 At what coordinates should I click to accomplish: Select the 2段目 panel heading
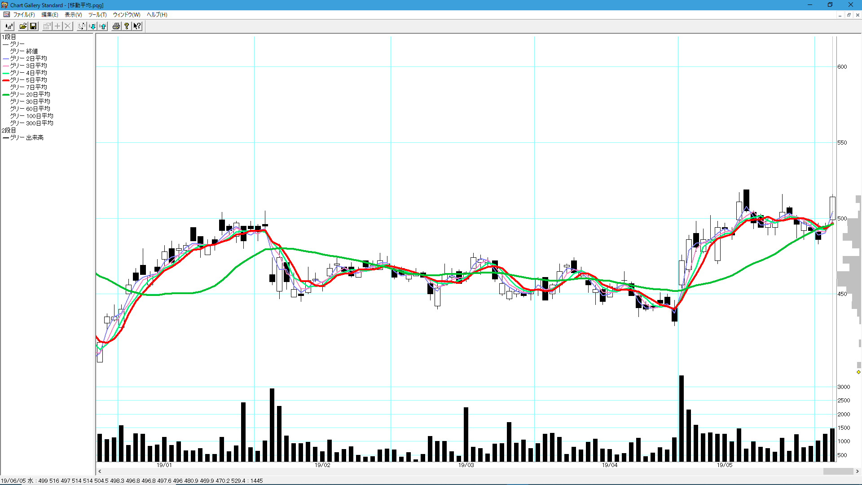point(9,130)
